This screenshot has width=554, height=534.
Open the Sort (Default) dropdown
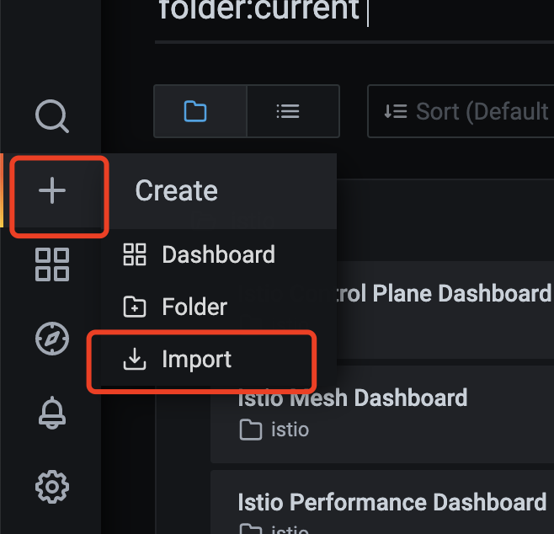pyautogui.click(x=461, y=111)
